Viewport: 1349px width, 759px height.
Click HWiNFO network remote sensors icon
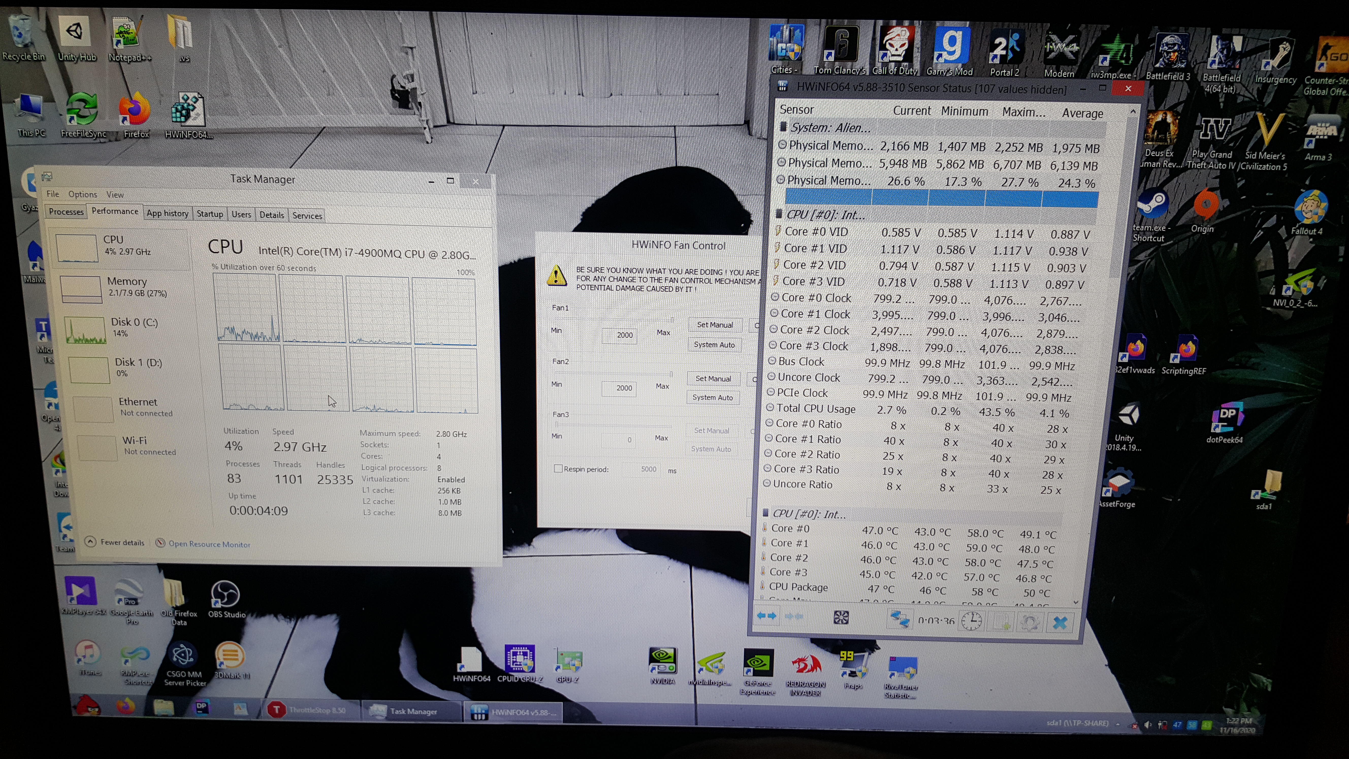(x=900, y=619)
